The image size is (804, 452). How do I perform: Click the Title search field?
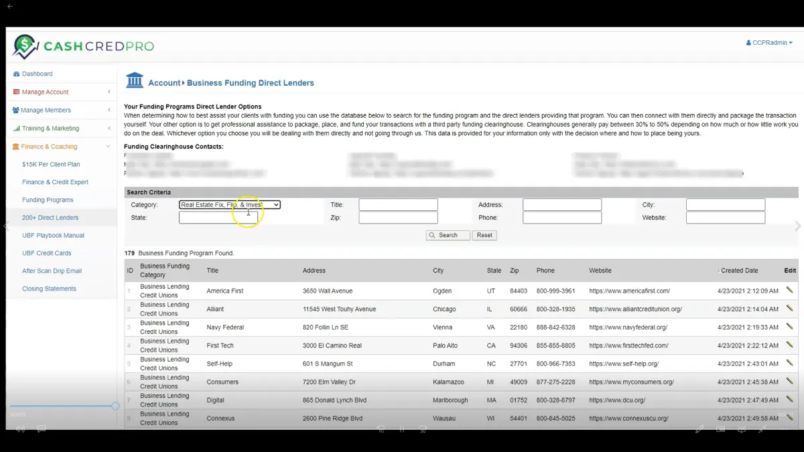tap(398, 205)
